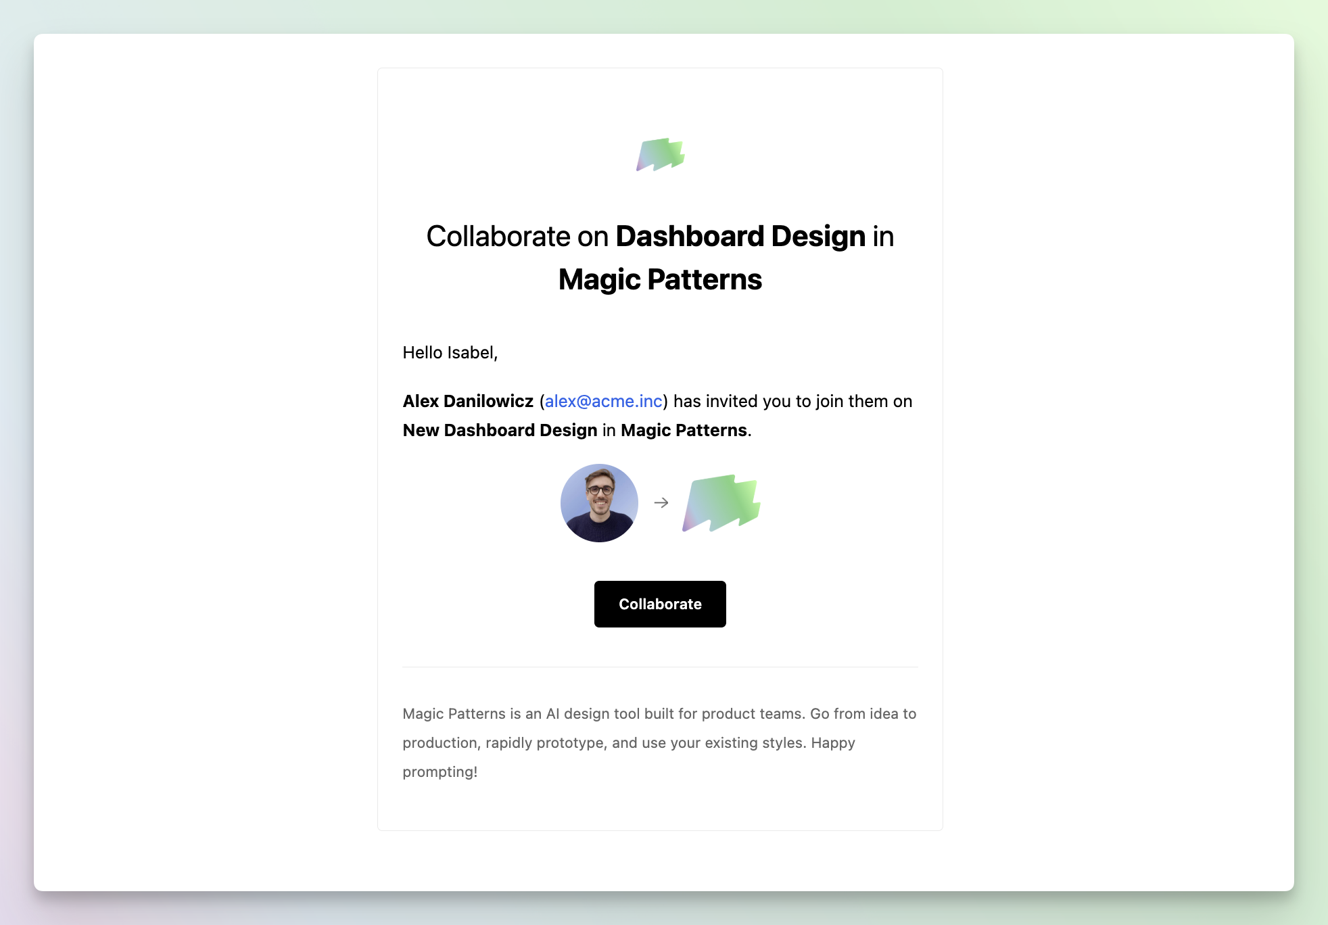
Task: Click the bold Magic Patterns text in the body
Action: (683, 429)
